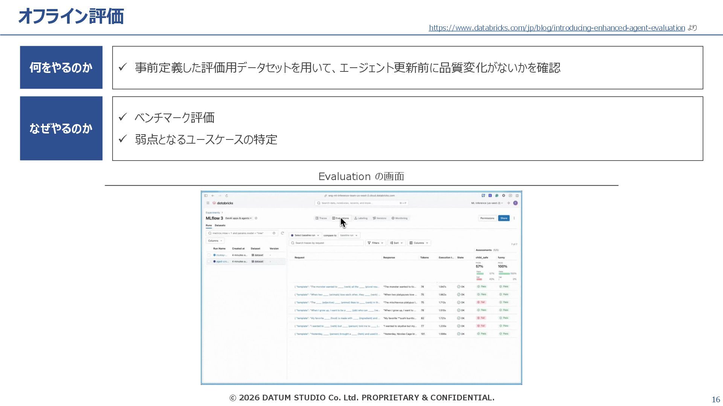Expand the Select baseline run dropdown
723x406 pixels.
(x=305, y=235)
